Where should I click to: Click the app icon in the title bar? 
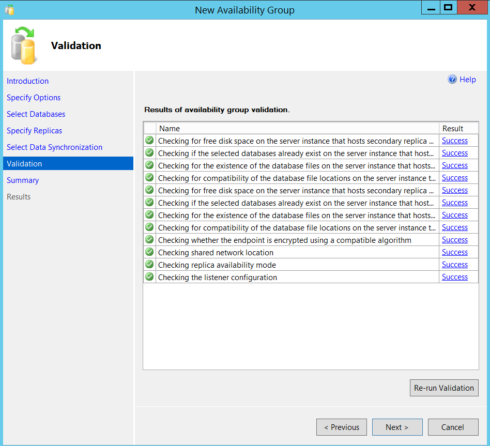click(x=9, y=10)
